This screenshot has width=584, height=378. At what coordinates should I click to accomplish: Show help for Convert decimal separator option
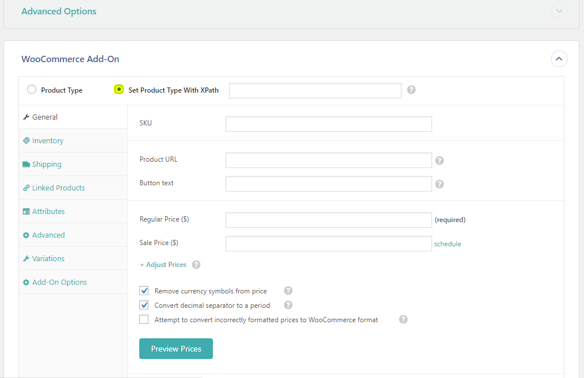click(288, 305)
